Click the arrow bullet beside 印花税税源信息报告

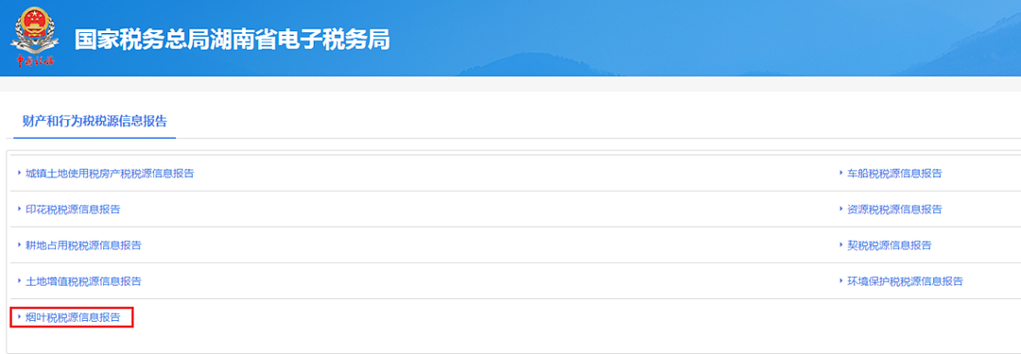20,209
